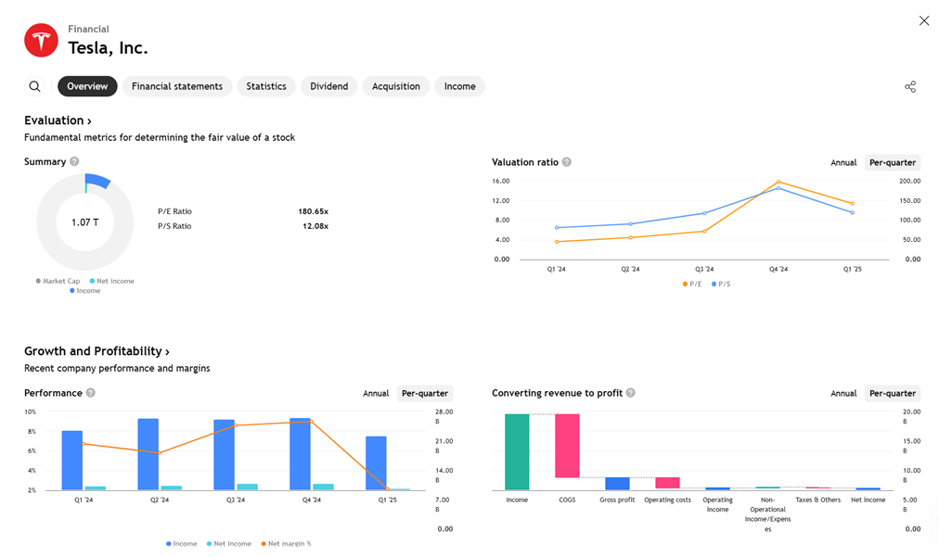This screenshot has width=939, height=557.
Task: Click the Tesla, Inc. company title
Action: point(108,48)
